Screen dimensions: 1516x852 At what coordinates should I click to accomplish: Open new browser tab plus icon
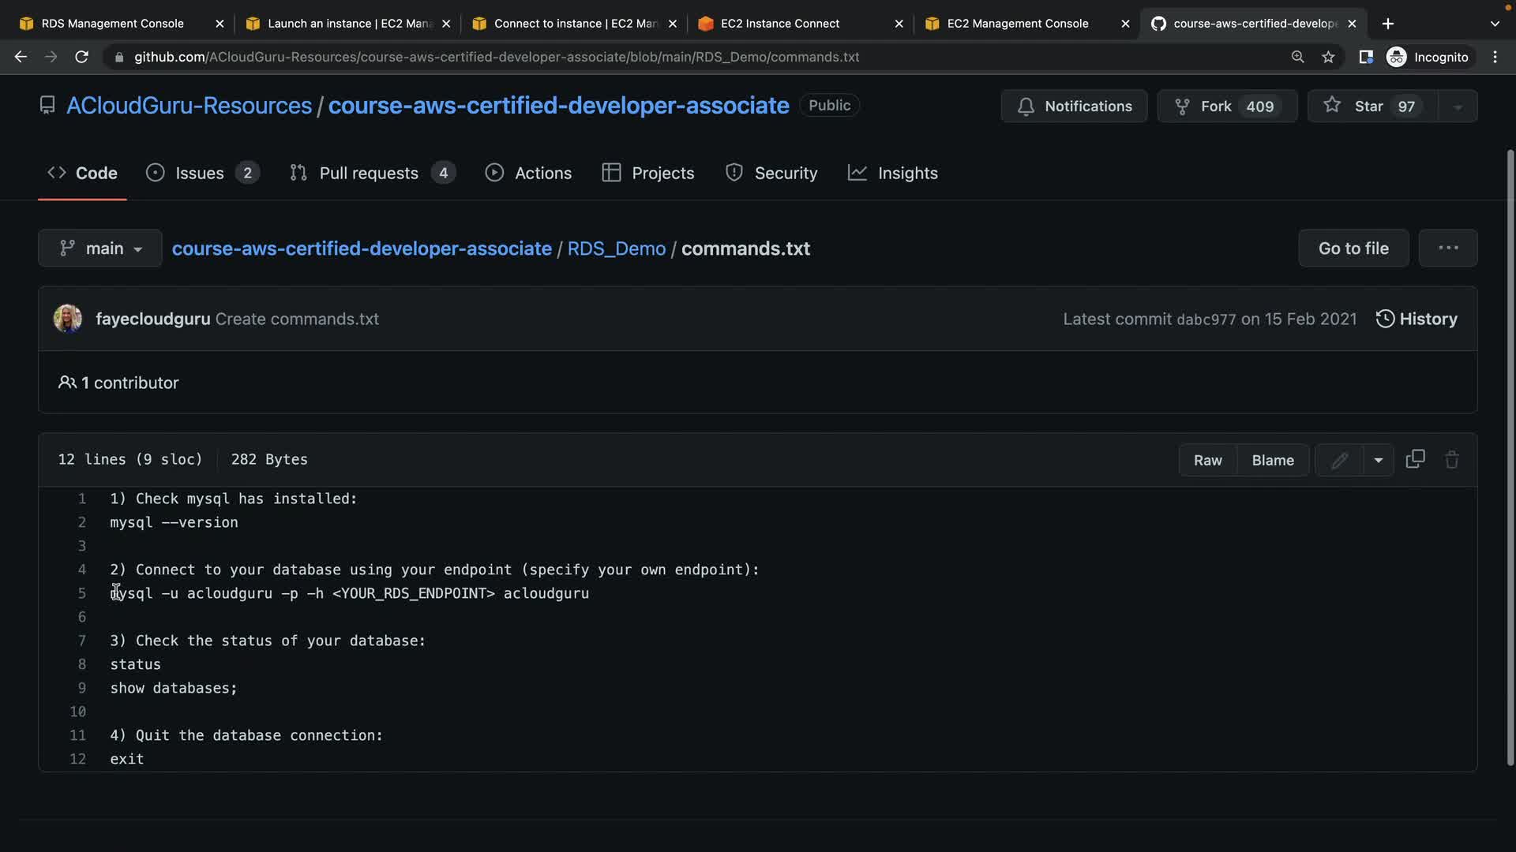[1387, 24]
